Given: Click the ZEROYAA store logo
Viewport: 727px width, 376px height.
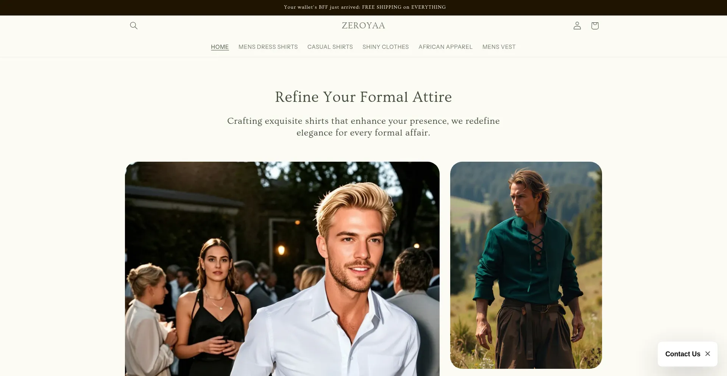Looking at the screenshot, I should coord(363,25).
